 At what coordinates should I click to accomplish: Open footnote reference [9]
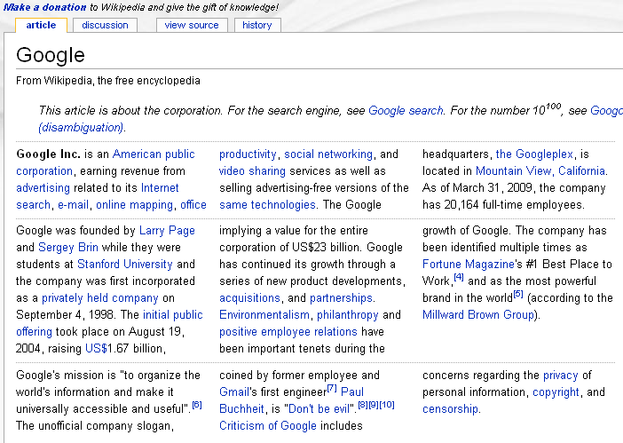tap(373, 405)
